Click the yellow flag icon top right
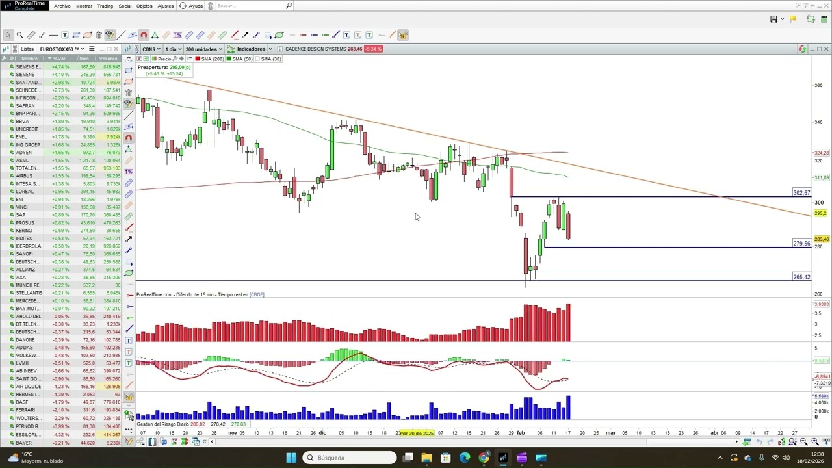 tap(792, 19)
